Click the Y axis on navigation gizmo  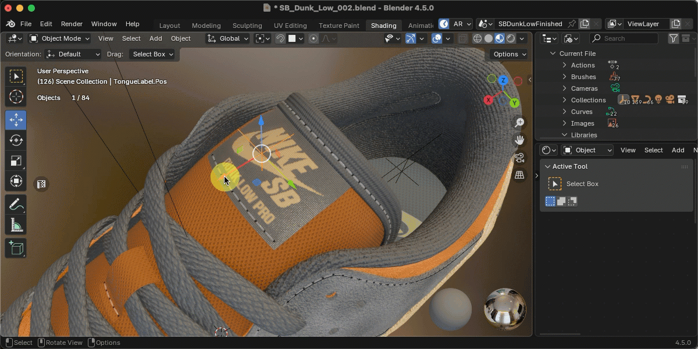[515, 103]
